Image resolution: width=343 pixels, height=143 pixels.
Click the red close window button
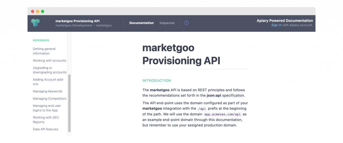(32, 11)
